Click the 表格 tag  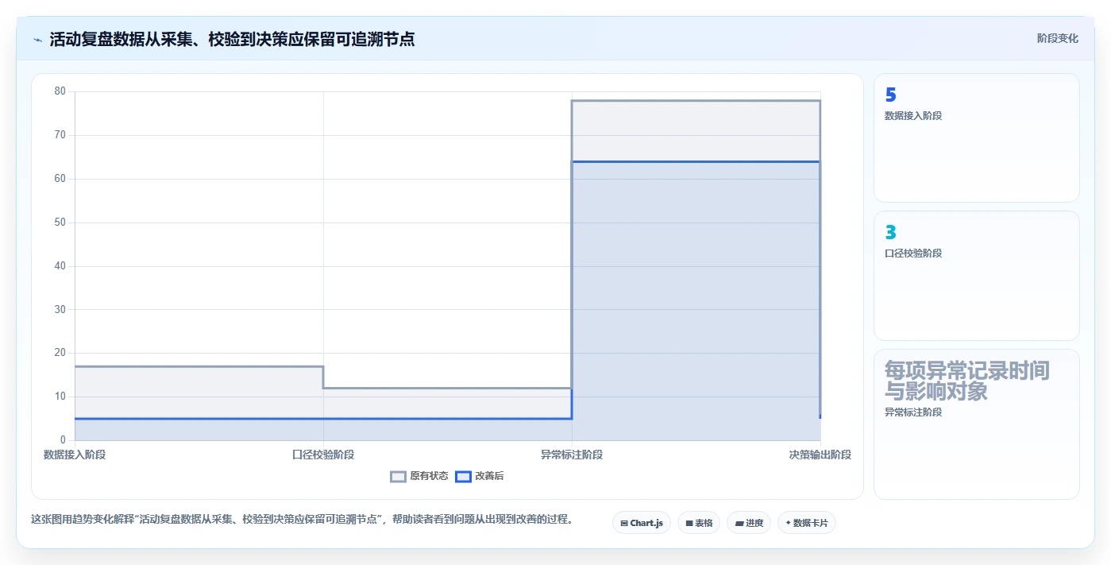click(x=699, y=523)
